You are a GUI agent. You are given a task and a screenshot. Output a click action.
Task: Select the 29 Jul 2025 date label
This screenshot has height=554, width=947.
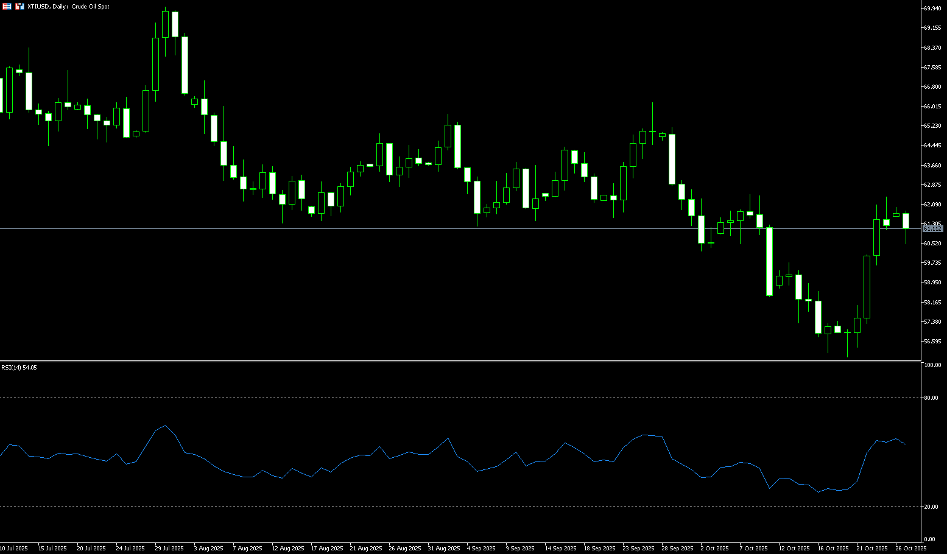[169, 549]
